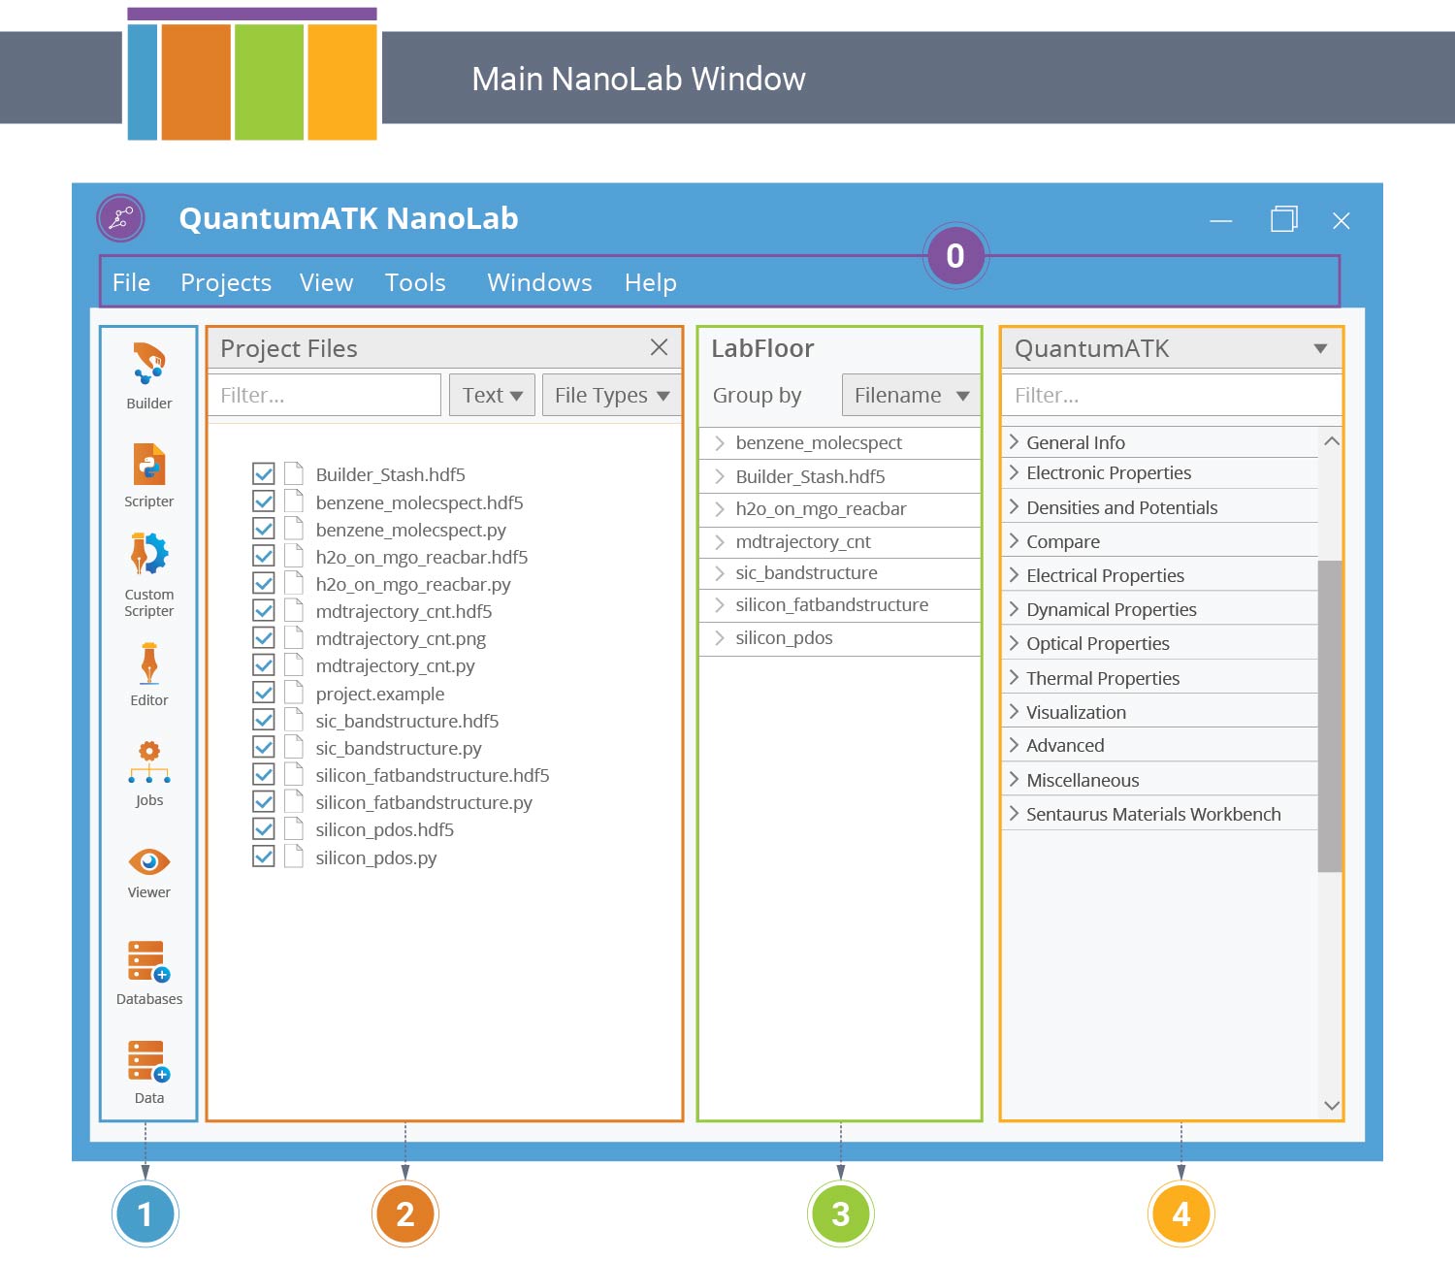Open the File Types dropdown
The image size is (1455, 1261).
pos(612,395)
